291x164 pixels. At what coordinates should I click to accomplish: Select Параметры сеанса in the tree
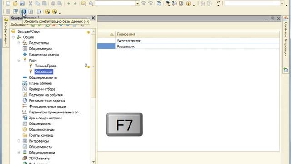[44, 55]
